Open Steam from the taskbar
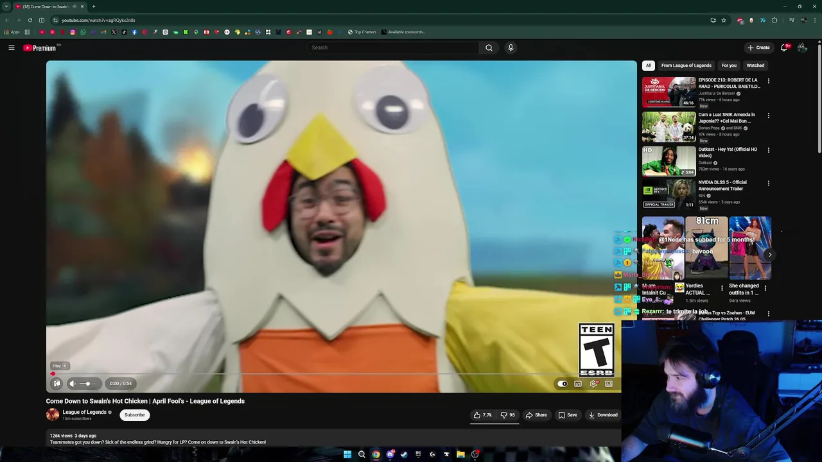This screenshot has width=822, height=462. 404,454
